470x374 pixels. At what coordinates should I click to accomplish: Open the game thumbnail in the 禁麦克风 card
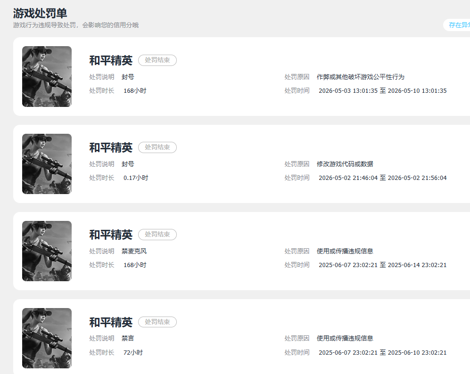click(x=47, y=251)
